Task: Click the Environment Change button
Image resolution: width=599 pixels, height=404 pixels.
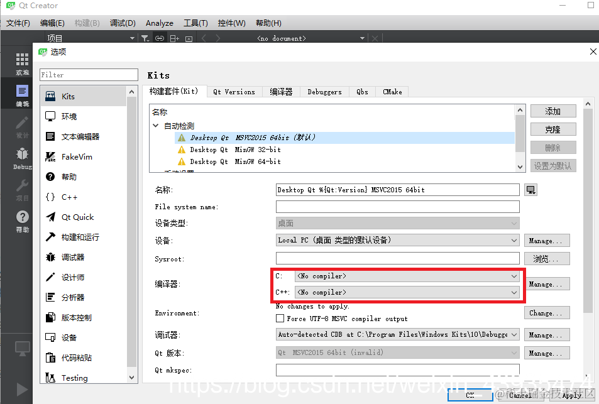Action: pyautogui.click(x=546, y=313)
